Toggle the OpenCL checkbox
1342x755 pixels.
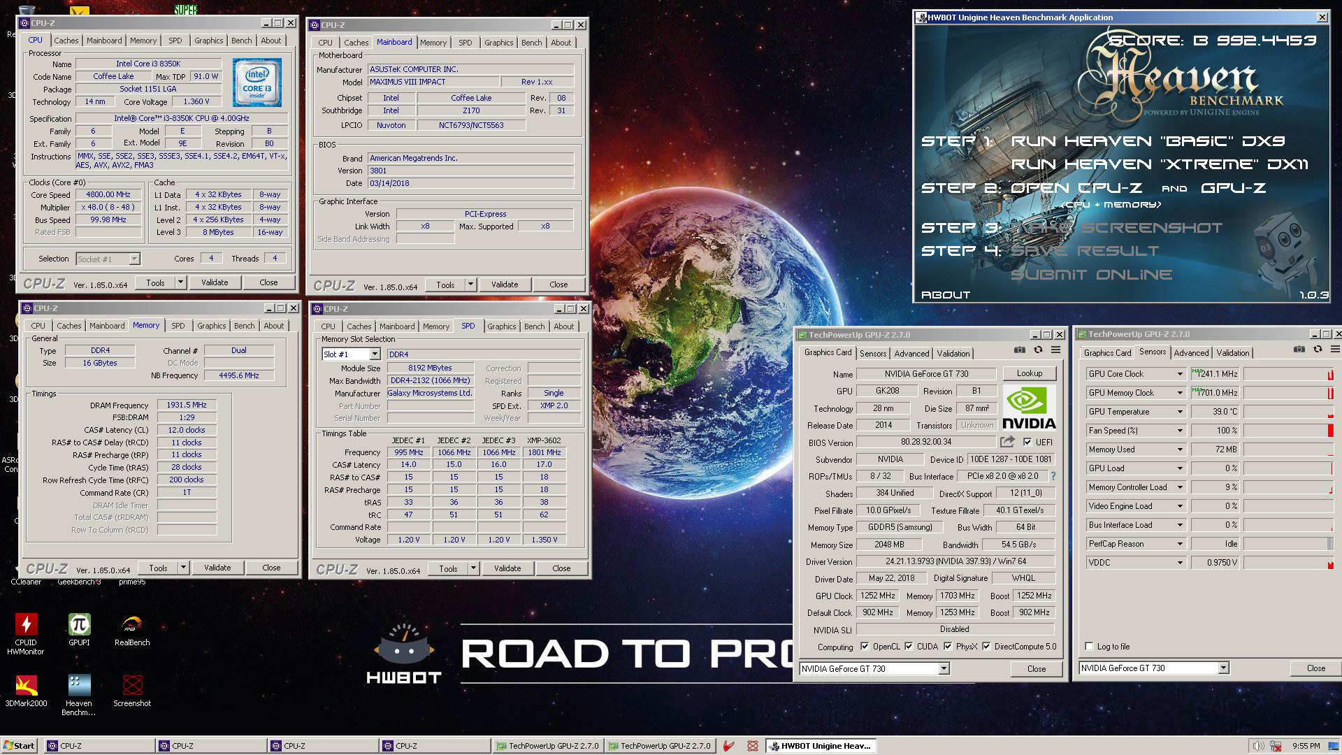(865, 646)
